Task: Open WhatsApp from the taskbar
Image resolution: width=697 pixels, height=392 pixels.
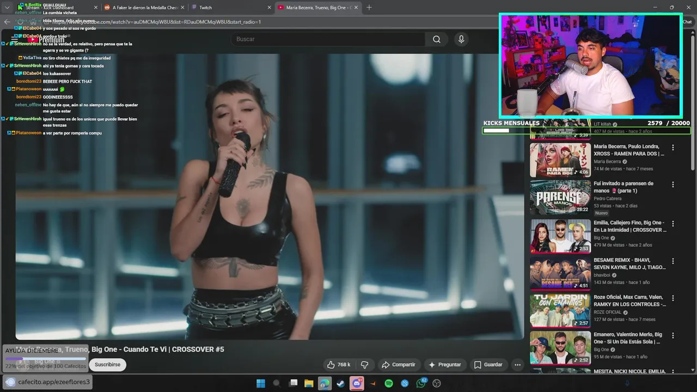Action: 421,383
